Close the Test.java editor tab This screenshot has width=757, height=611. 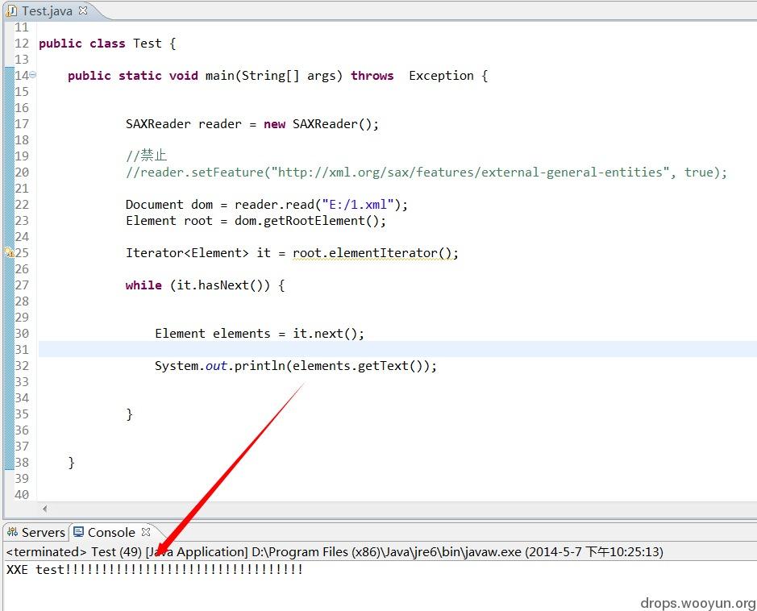pyautogui.click(x=83, y=10)
